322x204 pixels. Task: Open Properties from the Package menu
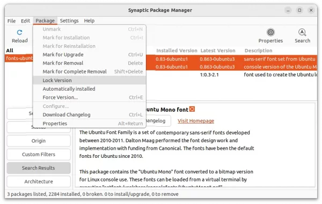point(89,123)
